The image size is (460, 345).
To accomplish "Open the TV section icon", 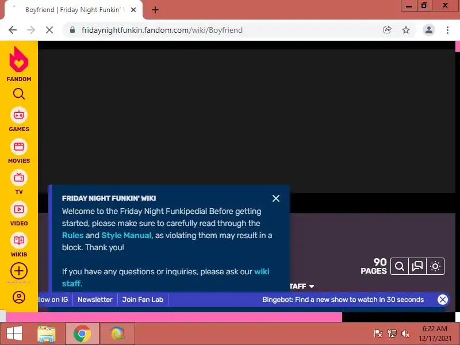I will 19,178.
